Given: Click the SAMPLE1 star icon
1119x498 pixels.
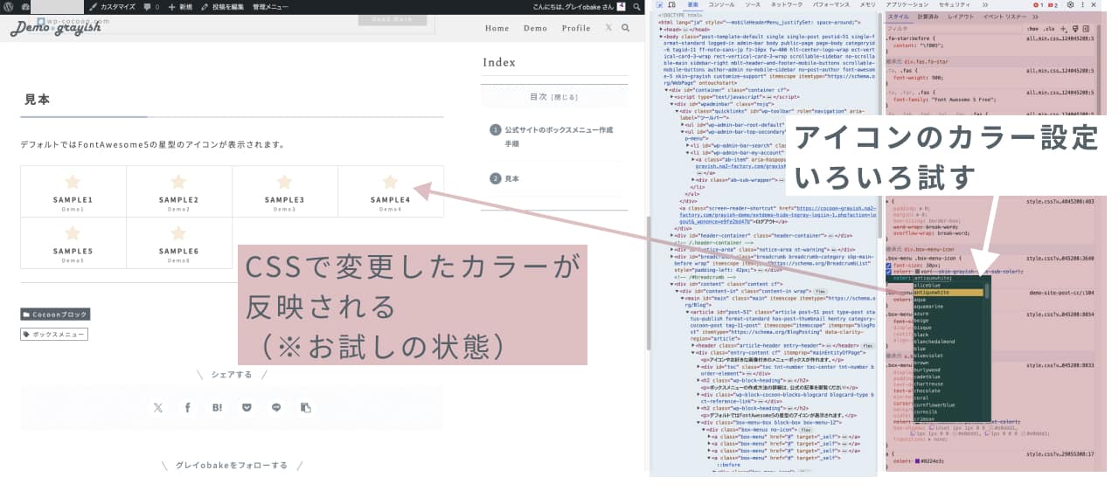Looking at the screenshot, I should click(73, 182).
